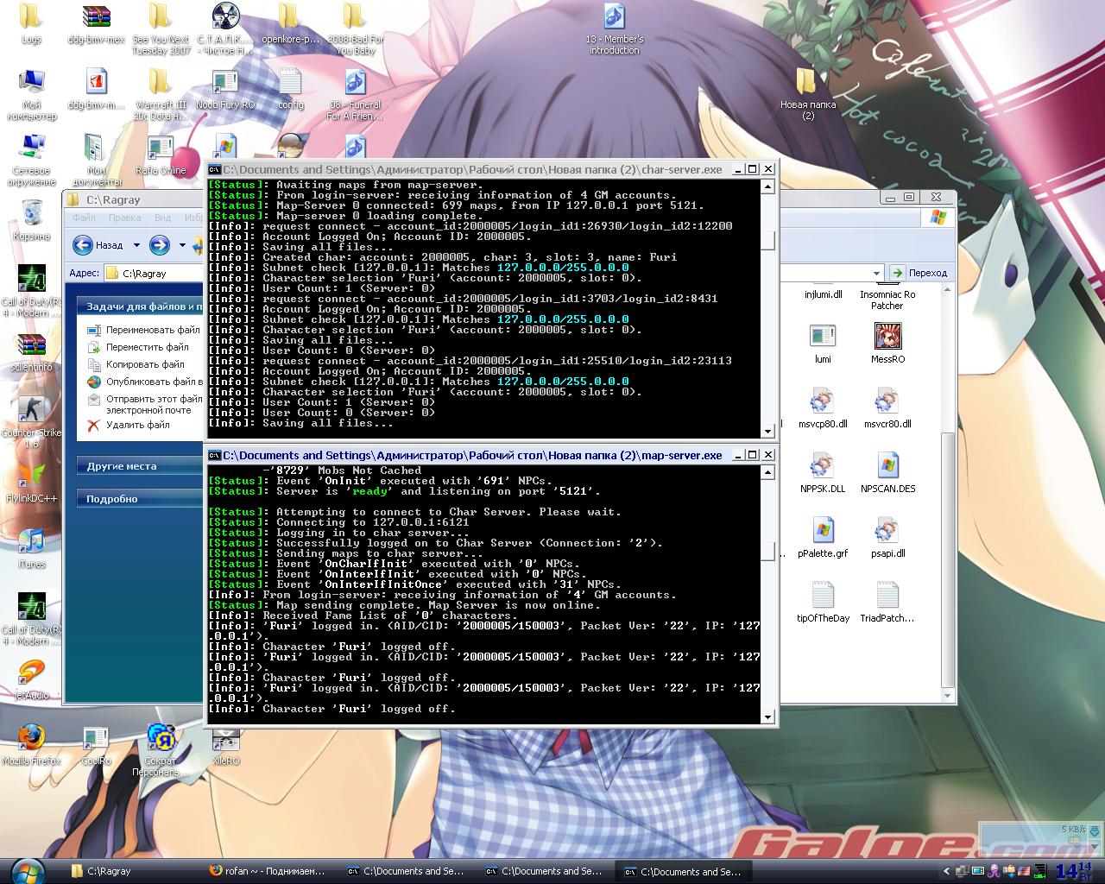
Task: Switch to rofan Firefox taskbar button
Action: click(268, 871)
